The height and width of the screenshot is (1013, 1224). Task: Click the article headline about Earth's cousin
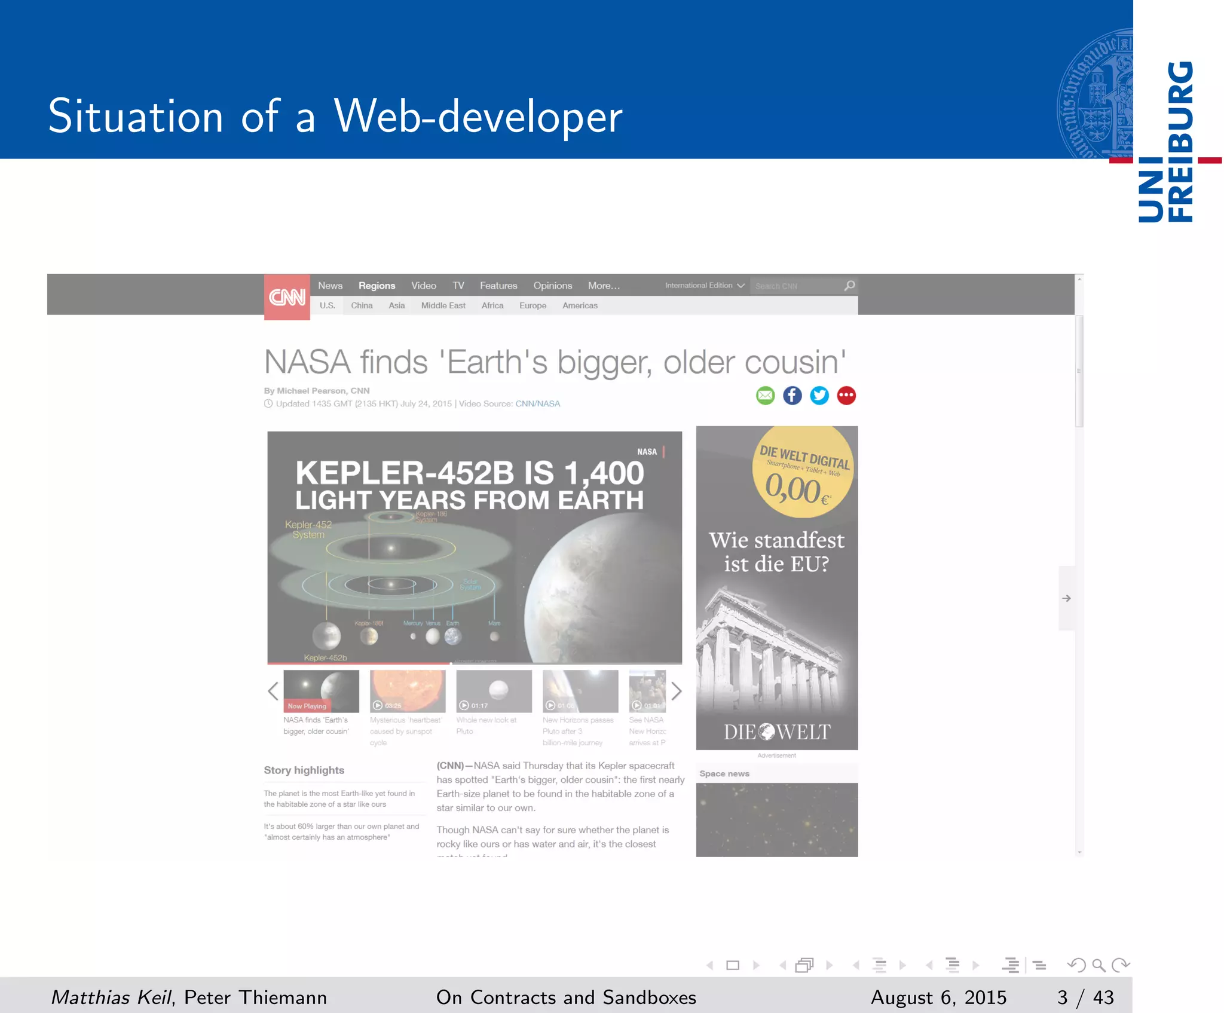click(x=555, y=362)
